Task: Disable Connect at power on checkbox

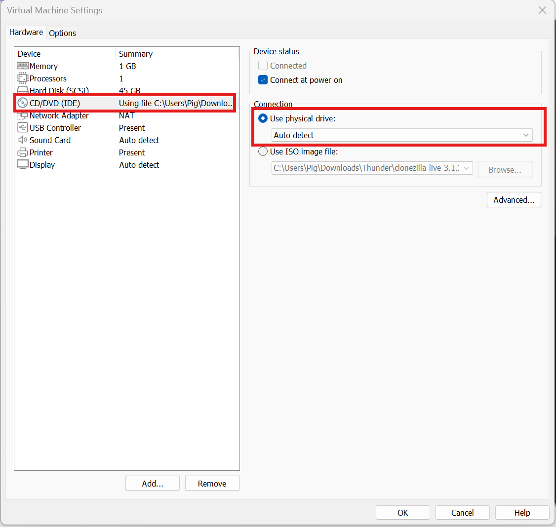Action: click(263, 80)
